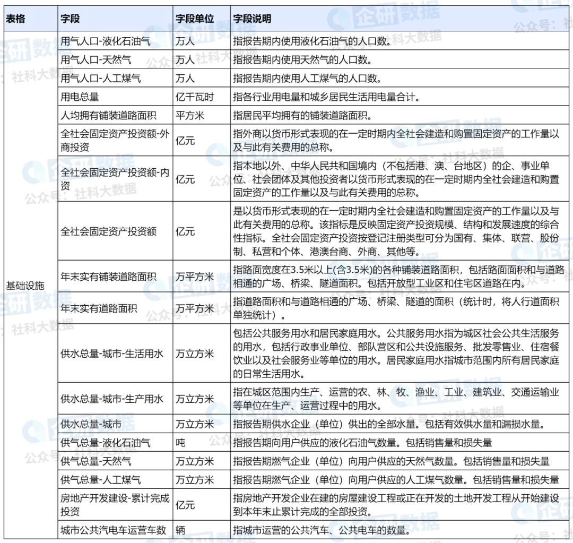Viewport: 573px width, 543px height.
Task: Select the 供水总量-城市-生活用水 field cell
Action: 115,353
